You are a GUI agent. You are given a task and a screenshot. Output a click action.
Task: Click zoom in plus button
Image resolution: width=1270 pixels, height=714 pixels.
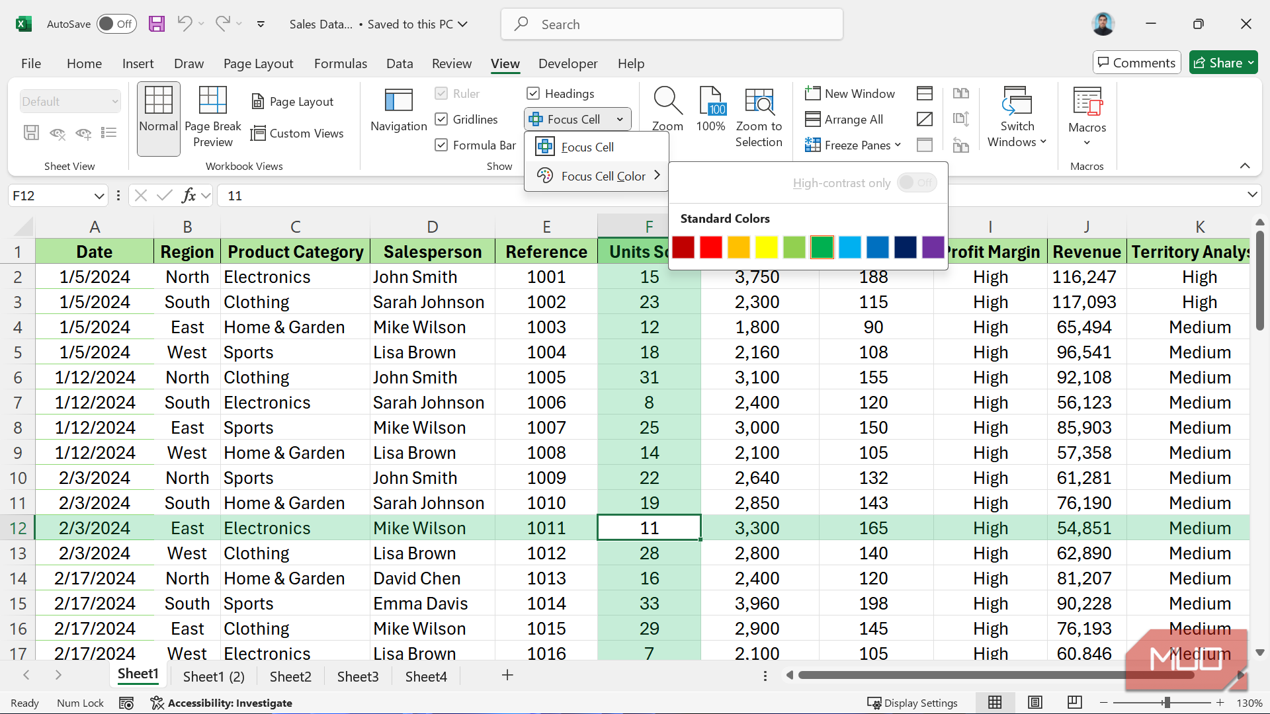[1220, 703]
